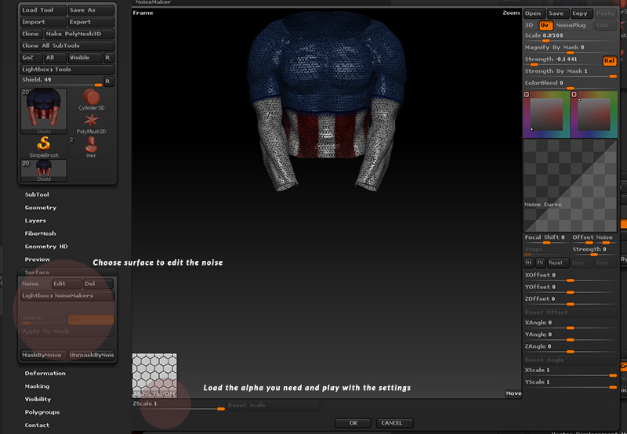Toggle Alpha On/Off in the preview
Image resolution: width=627 pixels, height=434 pixels.
click(154, 394)
